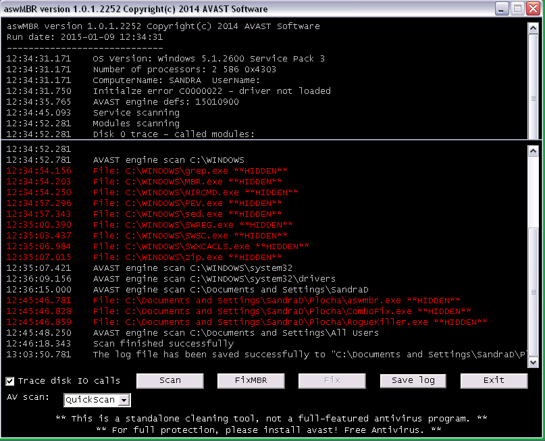Click the 'Disk 0 trace - called modules' line
545x441 pixels.
coord(130,134)
